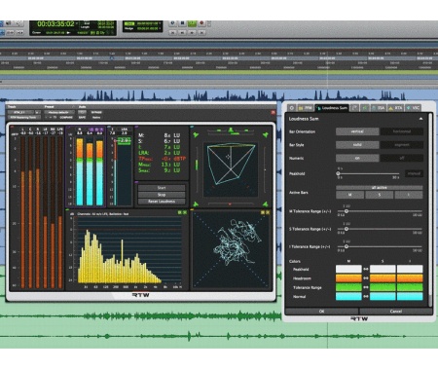
Task: Choose solid Bar Style
Action: coord(357,145)
